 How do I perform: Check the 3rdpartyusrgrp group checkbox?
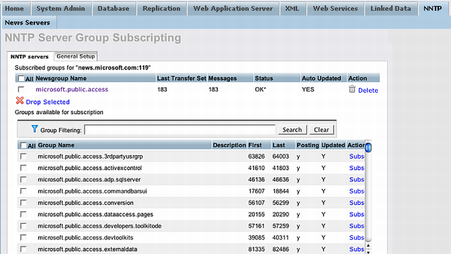(23, 156)
